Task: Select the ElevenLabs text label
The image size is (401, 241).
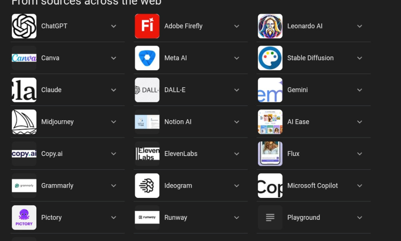Action: pos(181,154)
